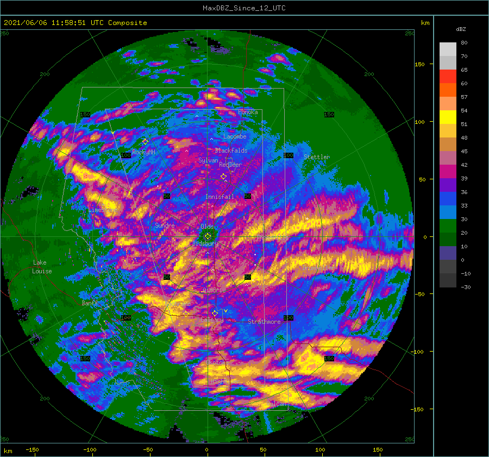Click the Limestone label
This screenshot has height=457, width=489.
[103, 210]
